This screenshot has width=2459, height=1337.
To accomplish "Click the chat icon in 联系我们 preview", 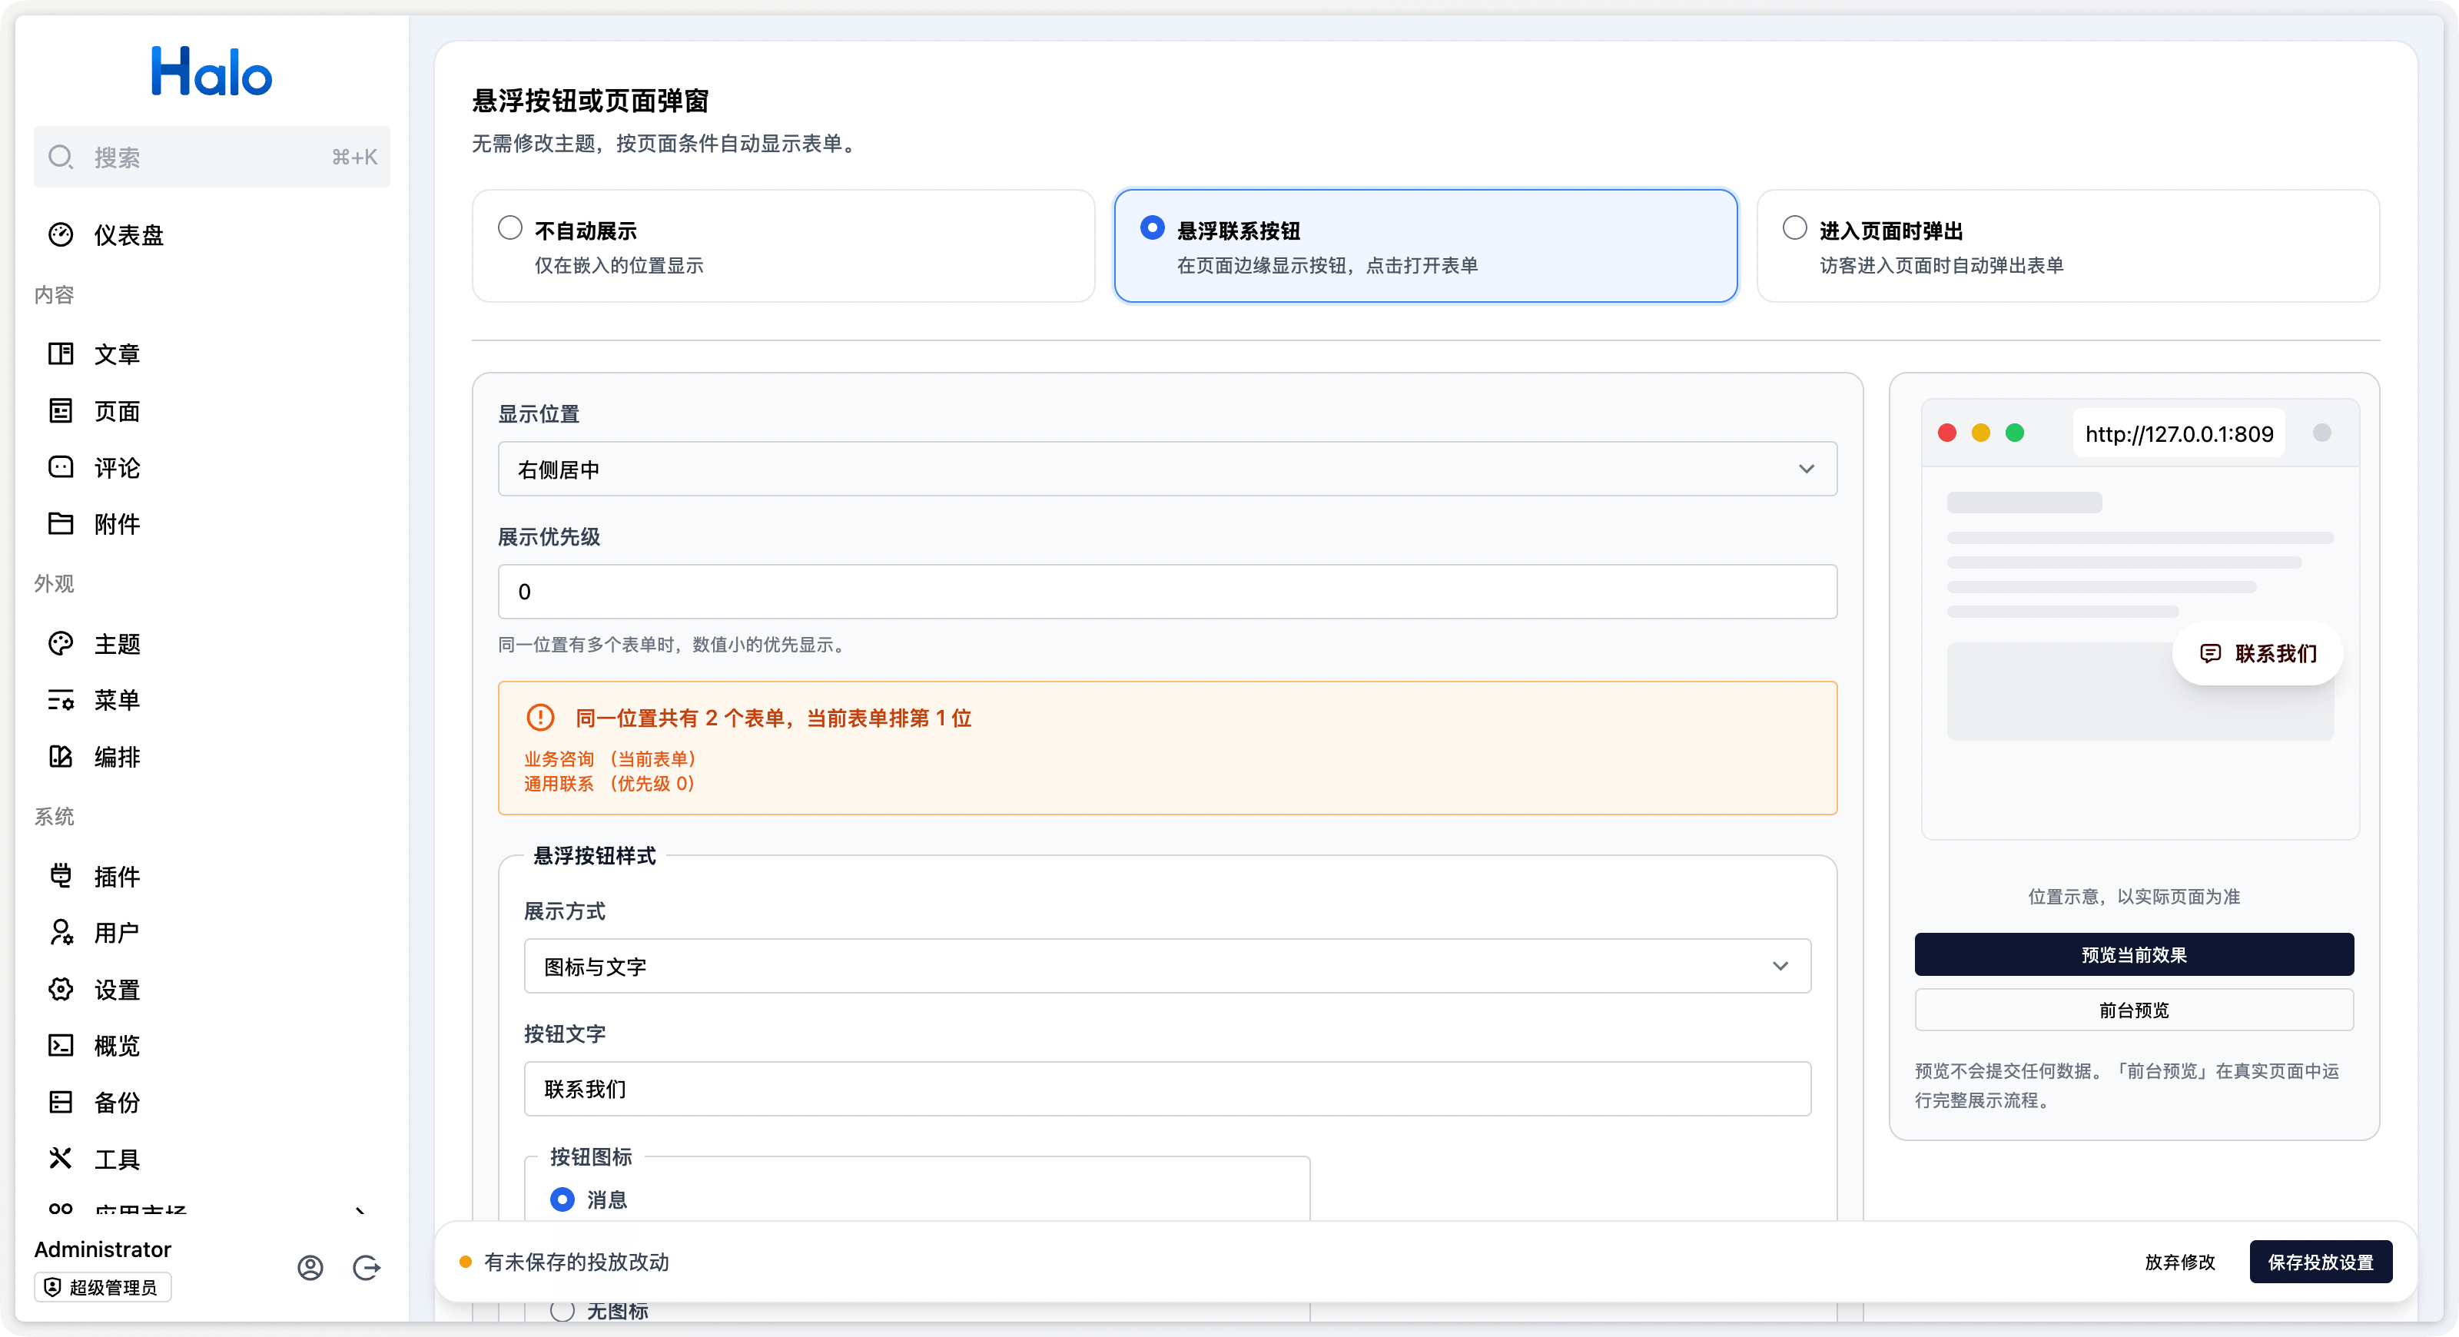I will click(x=2210, y=654).
